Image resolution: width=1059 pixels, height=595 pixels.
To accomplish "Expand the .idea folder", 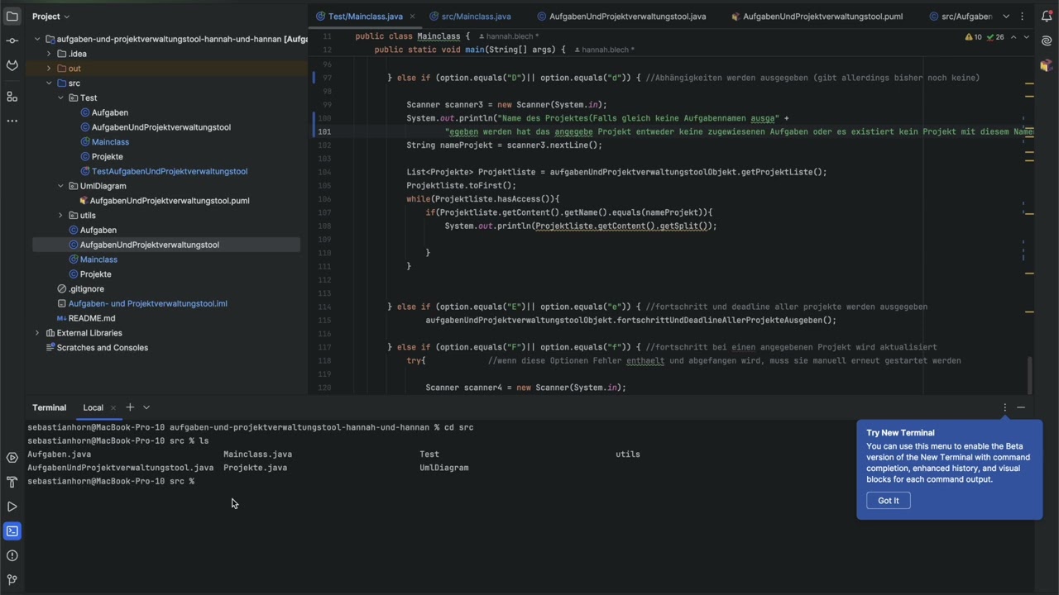I will (x=49, y=54).
